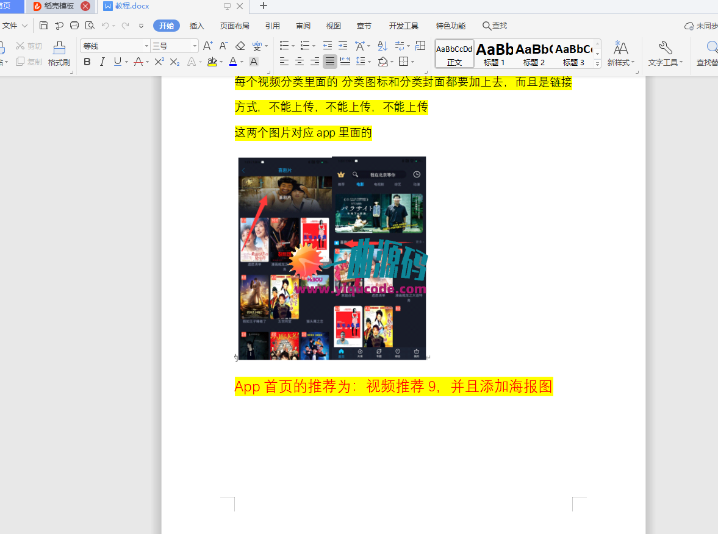Viewport: 718px width, 534px height.
Task: Click the Format Painter (格式刷) brush
Action: (x=59, y=53)
